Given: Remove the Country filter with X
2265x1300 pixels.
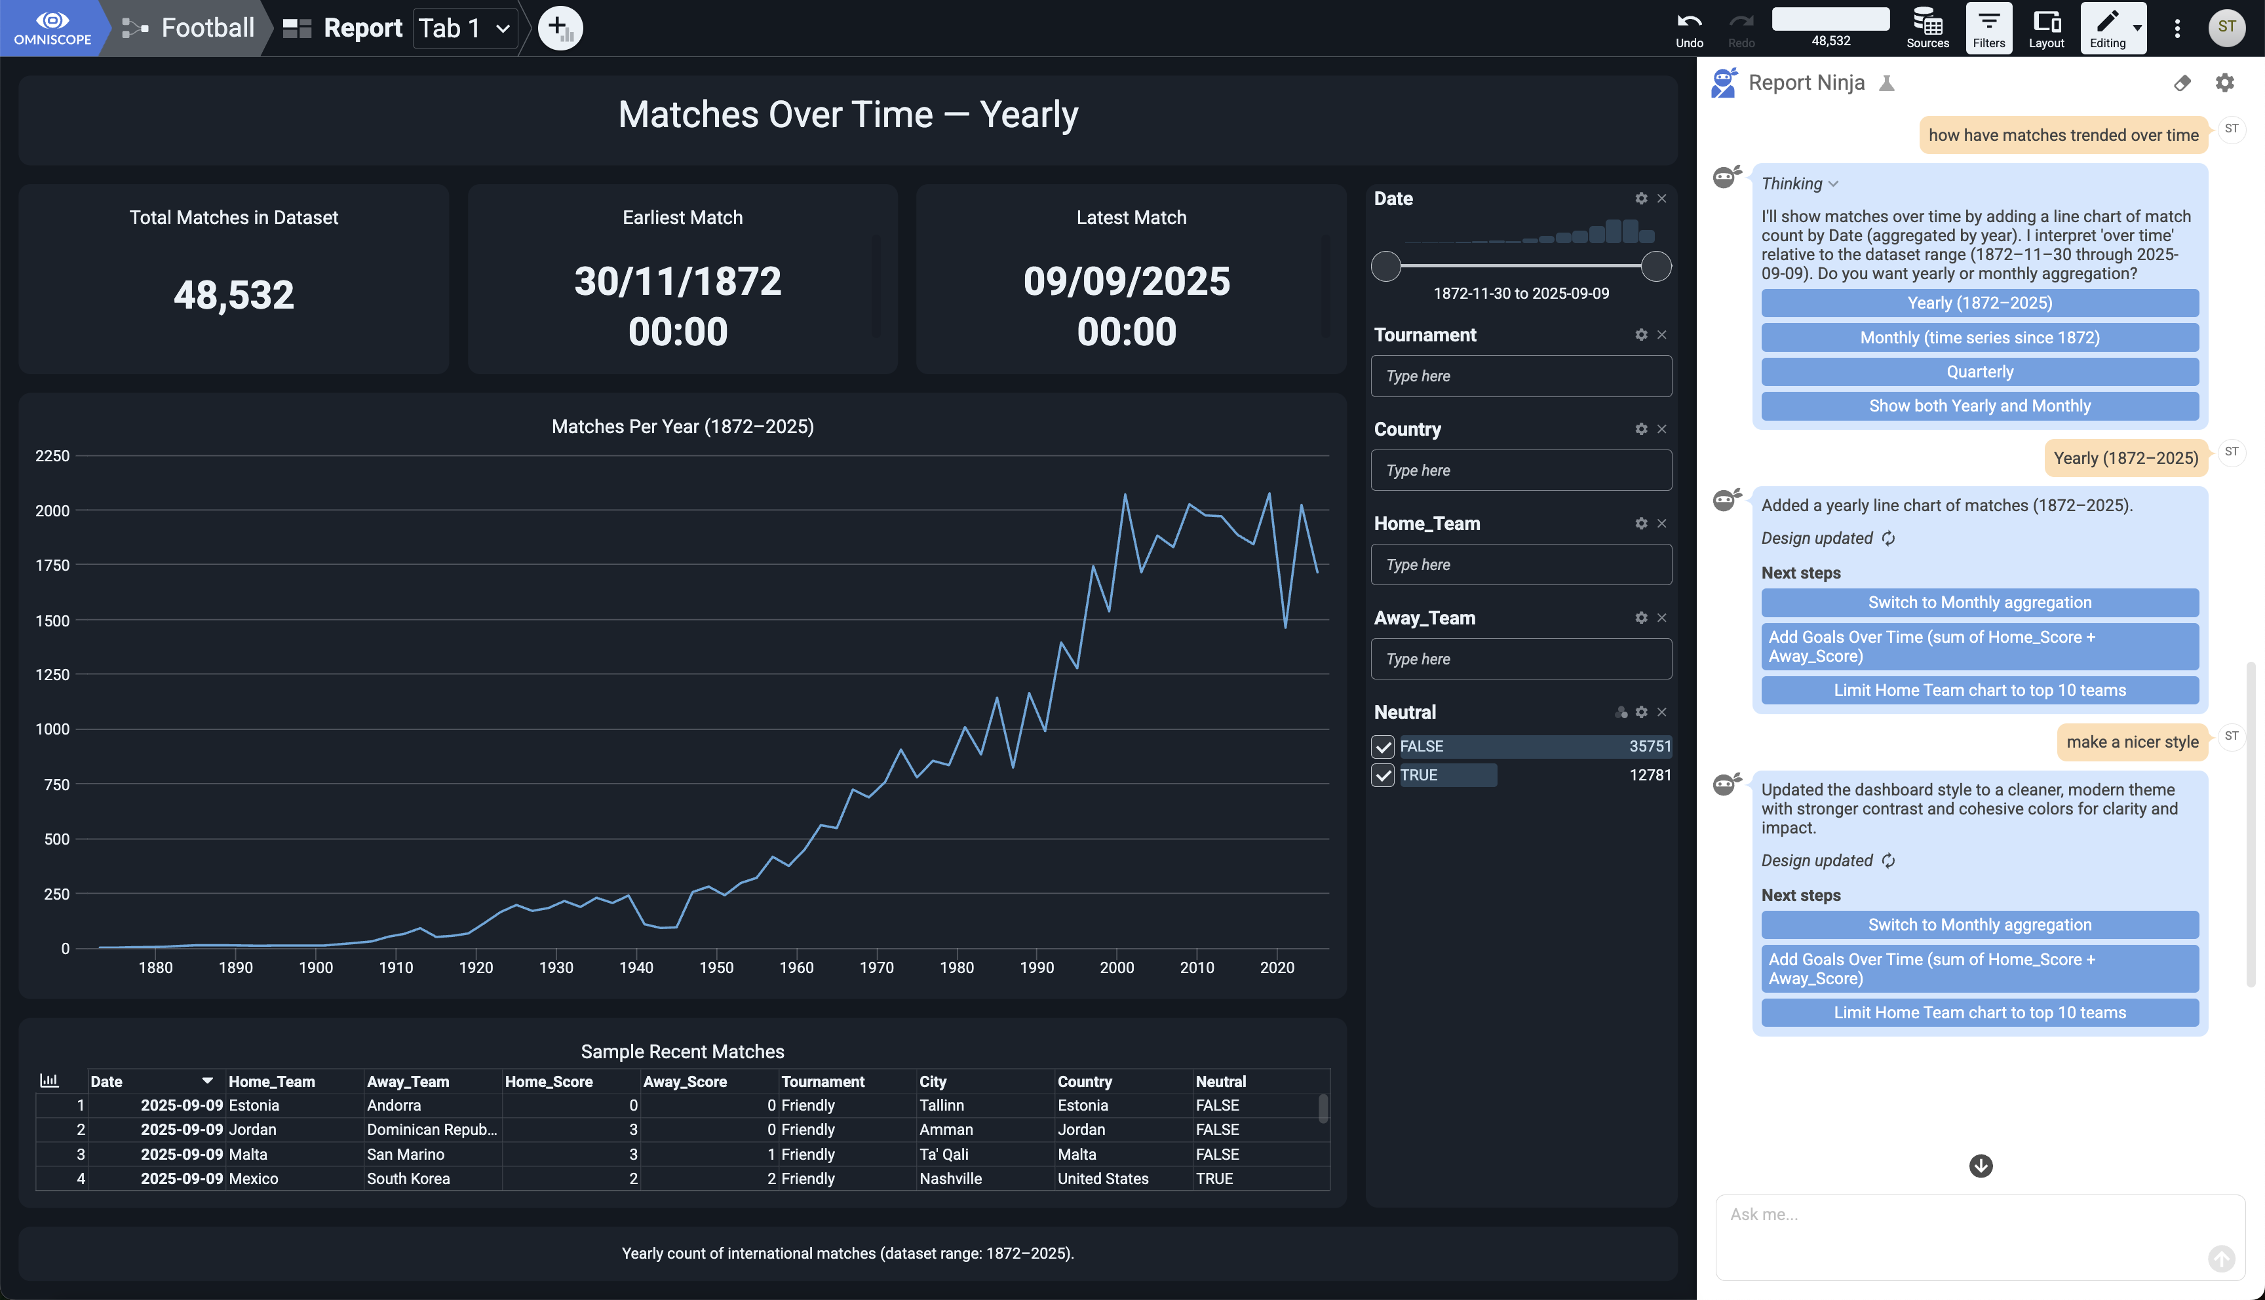Looking at the screenshot, I should pos(1661,429).
